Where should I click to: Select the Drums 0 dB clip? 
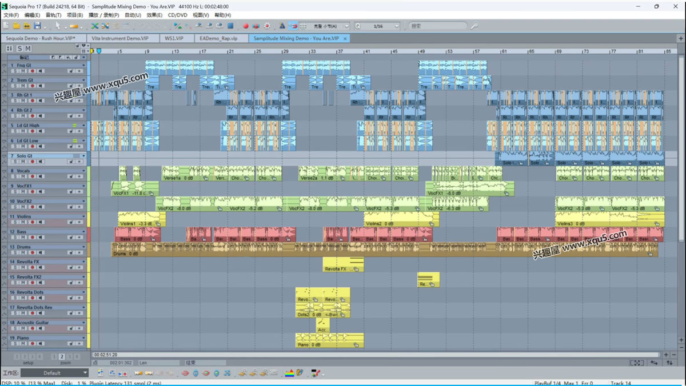click(x=384, y=250)
